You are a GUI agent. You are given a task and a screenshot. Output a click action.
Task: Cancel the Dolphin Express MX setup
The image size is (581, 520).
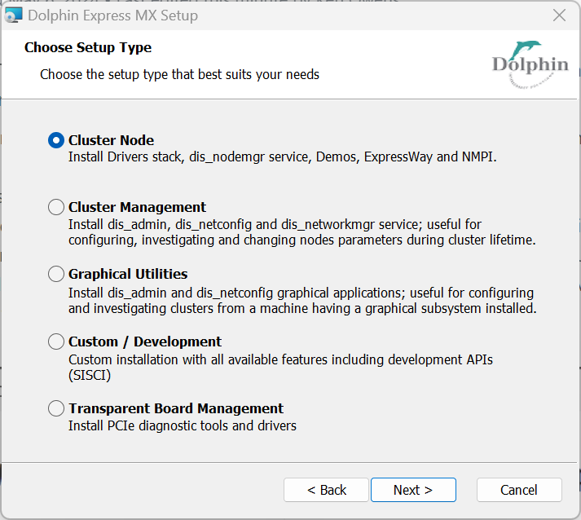point(519,490)
